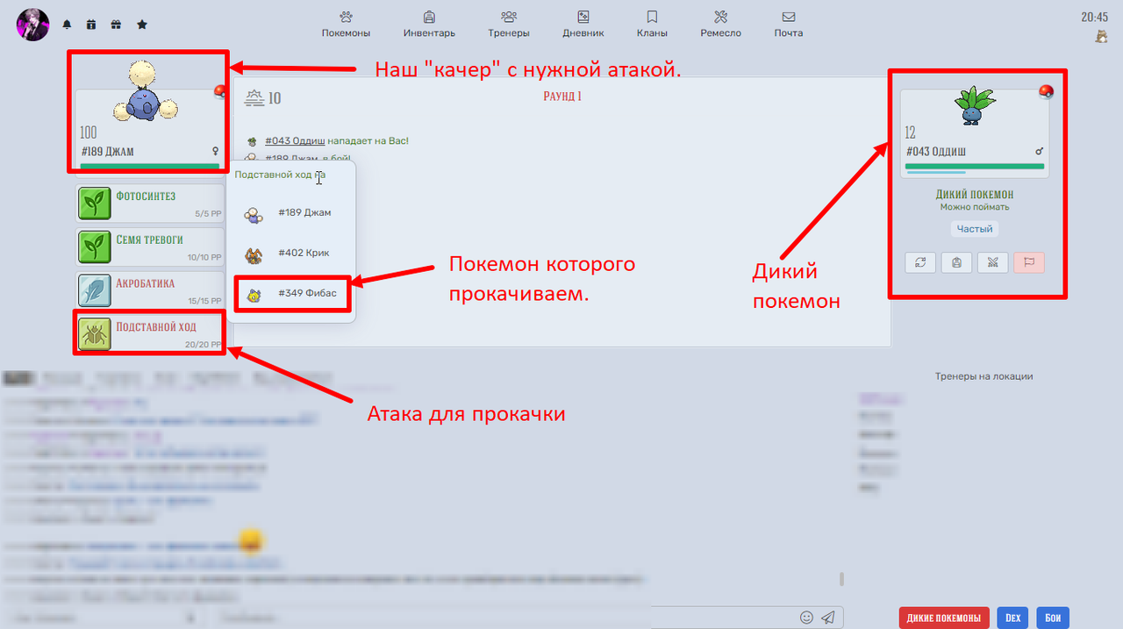Open the notifications bell
Screen dimensions: 1123x629
(67, 25)
